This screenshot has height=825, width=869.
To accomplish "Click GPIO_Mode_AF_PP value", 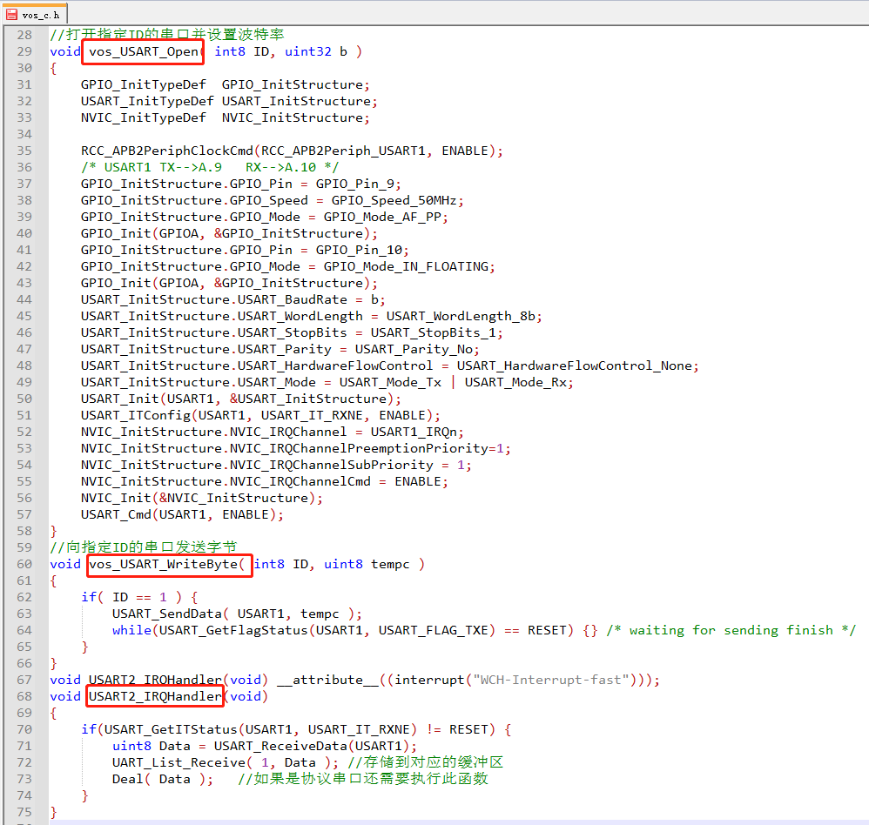I will [x=383, y=218].
